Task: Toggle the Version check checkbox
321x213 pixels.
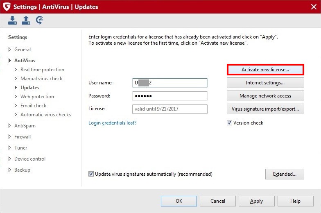Action: [229, 123]
